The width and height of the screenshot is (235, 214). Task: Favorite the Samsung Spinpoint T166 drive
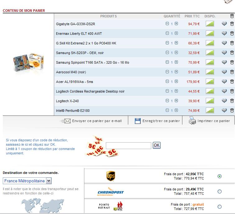(224, 62)
